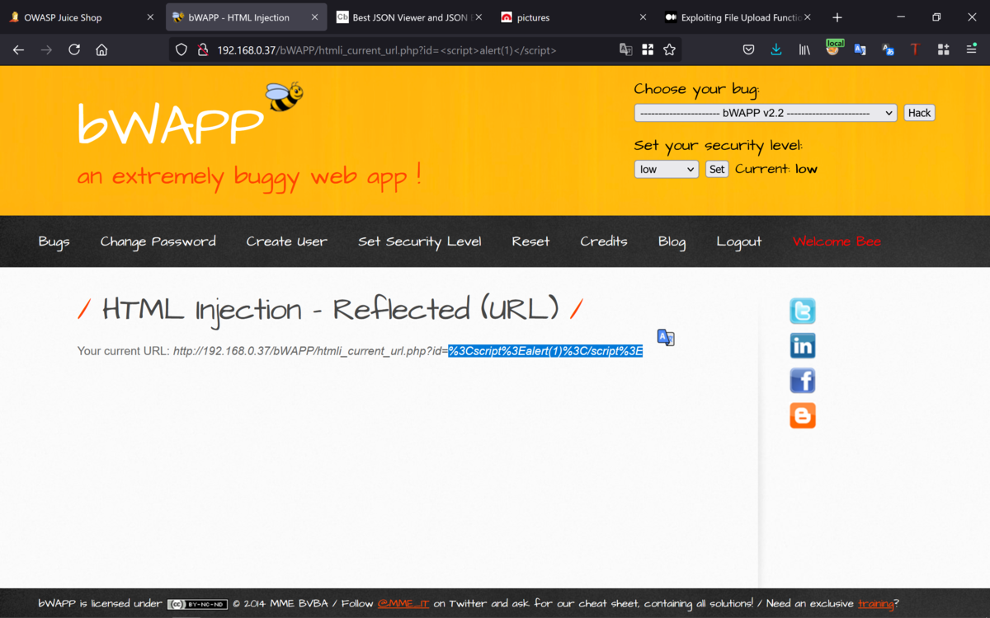Click the translate page icon in address bar
The image size is (990, 618).
coord(626,49)
